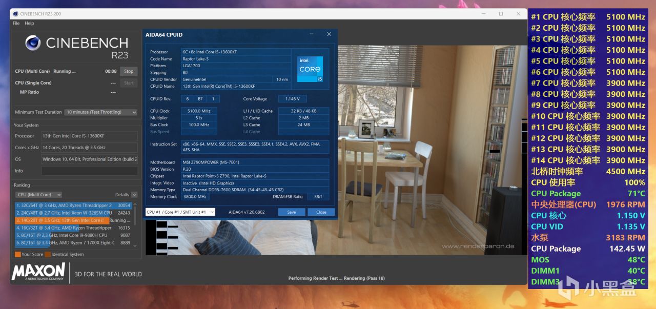Viewport: 656px width, 309px height.
Task: Close the AIDA64 CPUID window via X icon
Action: [x=329, y=34]
